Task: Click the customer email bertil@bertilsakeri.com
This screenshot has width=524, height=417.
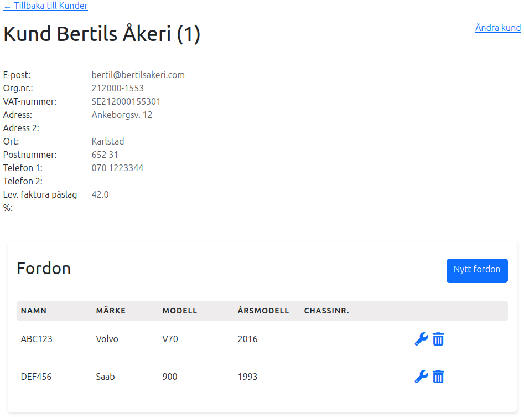Action: (138, 75)
